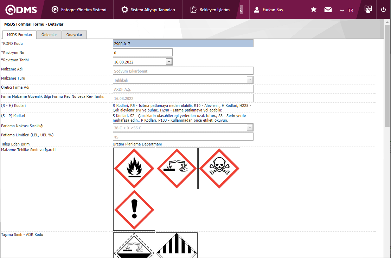This screenshot has height=258, width=391.
Task: Click the R-H Kodları description text
Action: pyautogui.click(x=182, y=108)
